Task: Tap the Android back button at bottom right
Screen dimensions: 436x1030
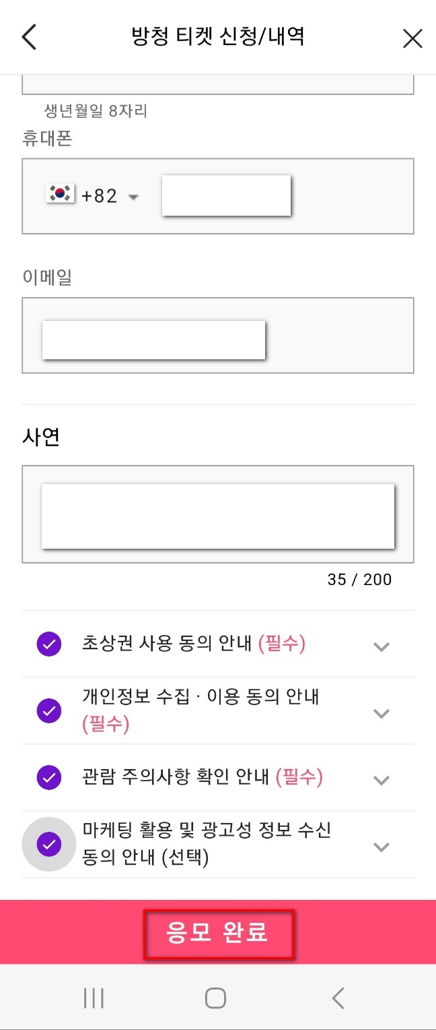Action: tap(338, 998)
